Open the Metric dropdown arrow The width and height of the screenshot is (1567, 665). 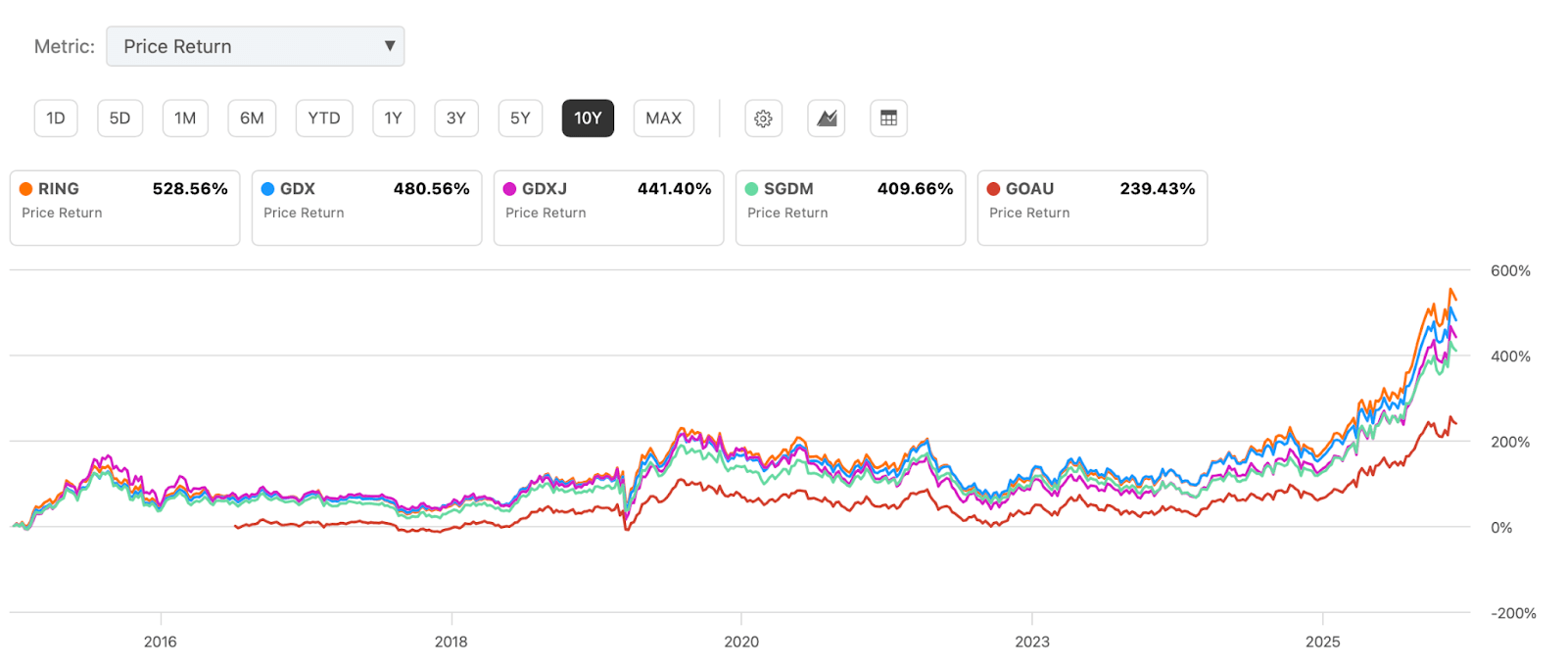tap(390, 46)
